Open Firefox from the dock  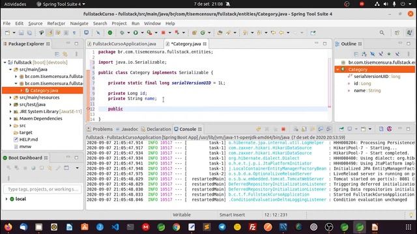(x=8, y=227)
